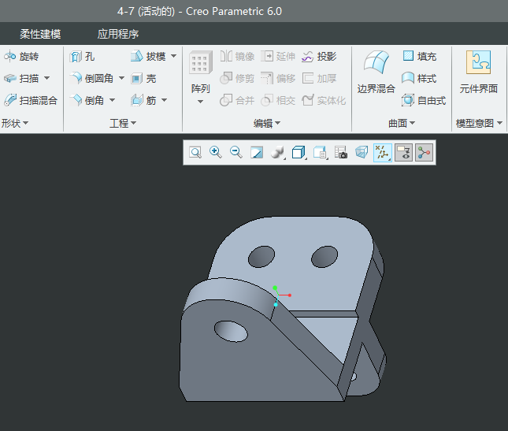Expand the 模型意图 group menu
The height and width of the screenshot is (431, 508).
click(479, 123)
